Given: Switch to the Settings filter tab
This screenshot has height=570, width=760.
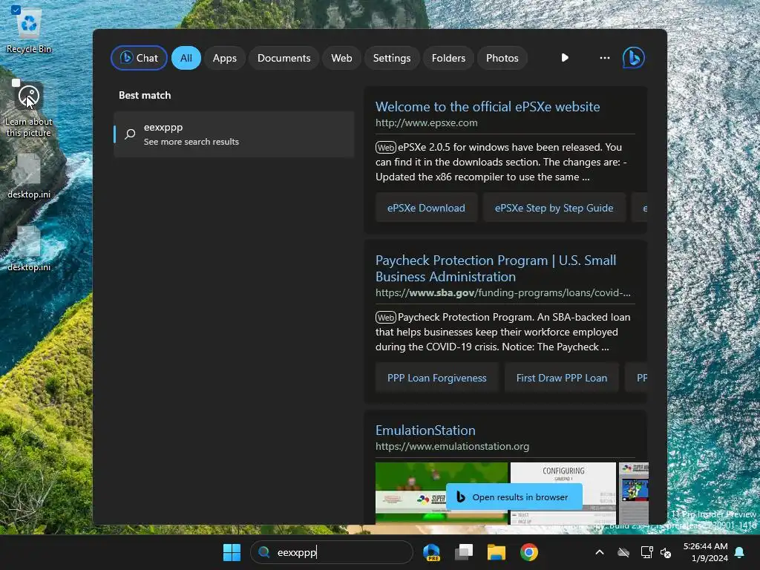Looking at the screenshot, I should tap(392, 58).
